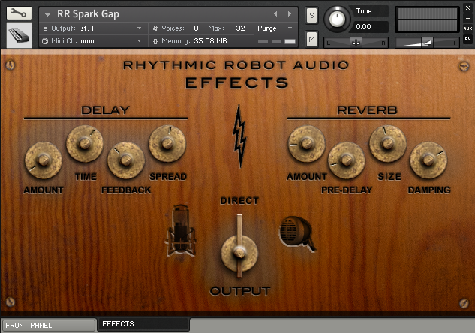Go to previous instrument preset arrow

tap(275, 14)
